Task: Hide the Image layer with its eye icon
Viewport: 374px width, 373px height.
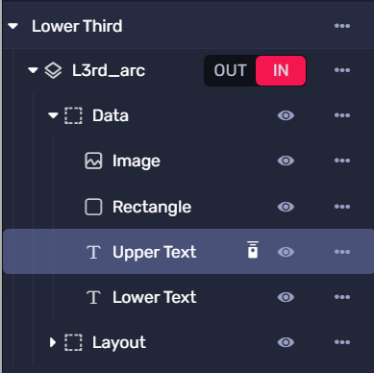Action: 286,161
